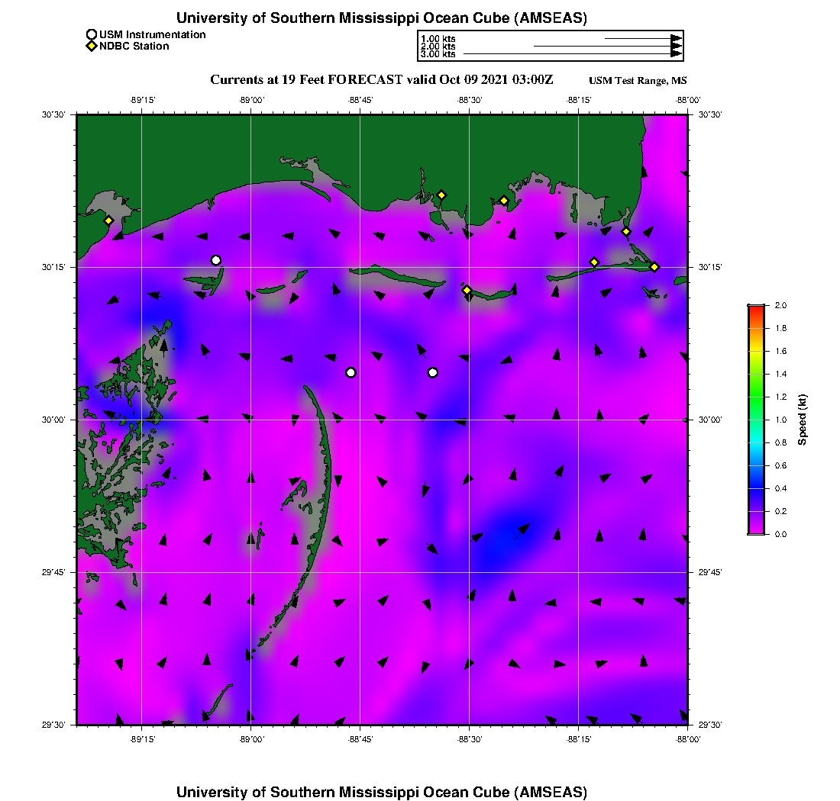Click the southernmost NDBC diamond on the map

(467, 290)
